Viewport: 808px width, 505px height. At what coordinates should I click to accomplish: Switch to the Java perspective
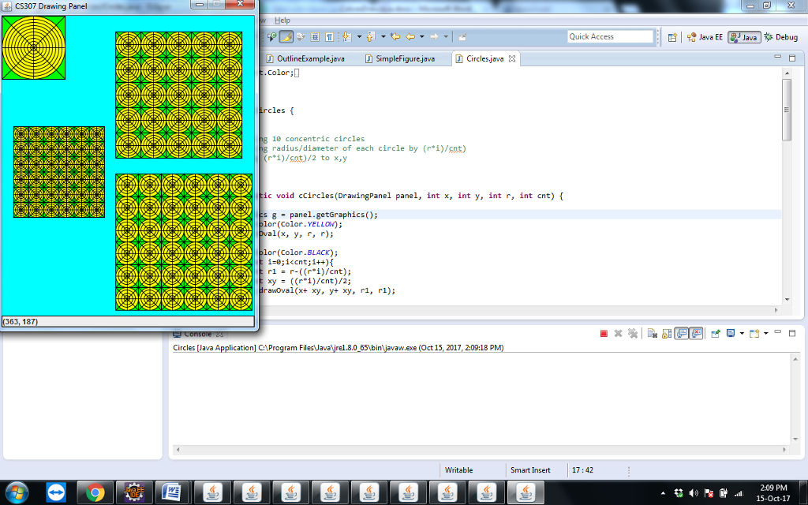point(743,37)
